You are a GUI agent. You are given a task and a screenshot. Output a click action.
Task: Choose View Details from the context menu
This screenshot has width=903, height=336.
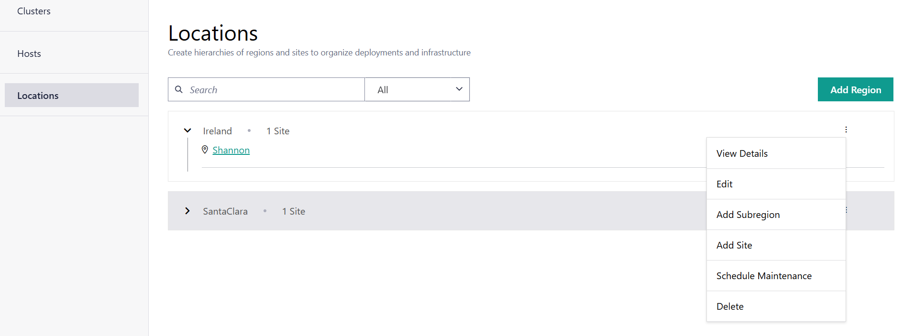(742, 153)
